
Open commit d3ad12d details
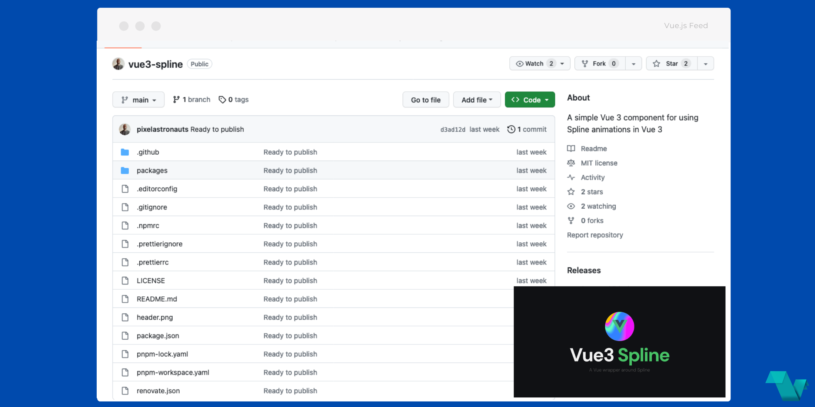coord(453,129)
